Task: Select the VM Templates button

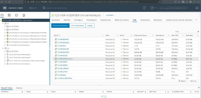Action: [77, 25]
